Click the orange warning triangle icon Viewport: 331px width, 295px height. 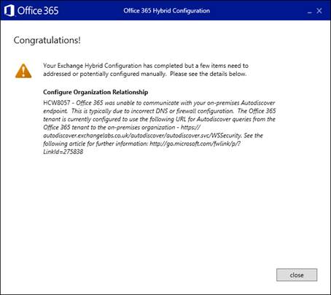click(x=23, y=71)
